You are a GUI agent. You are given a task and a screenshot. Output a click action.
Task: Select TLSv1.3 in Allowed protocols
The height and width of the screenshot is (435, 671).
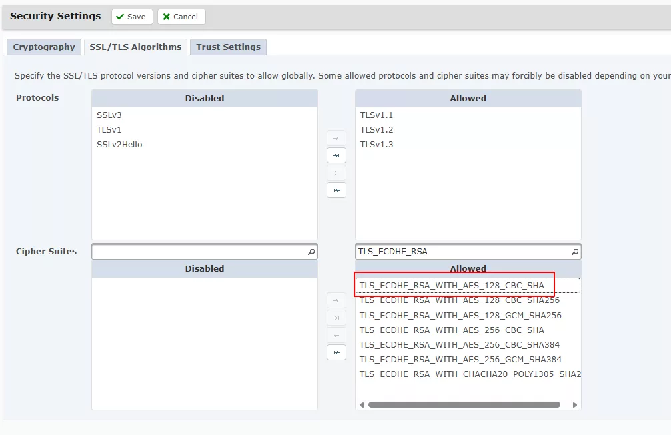coord(468,145)
